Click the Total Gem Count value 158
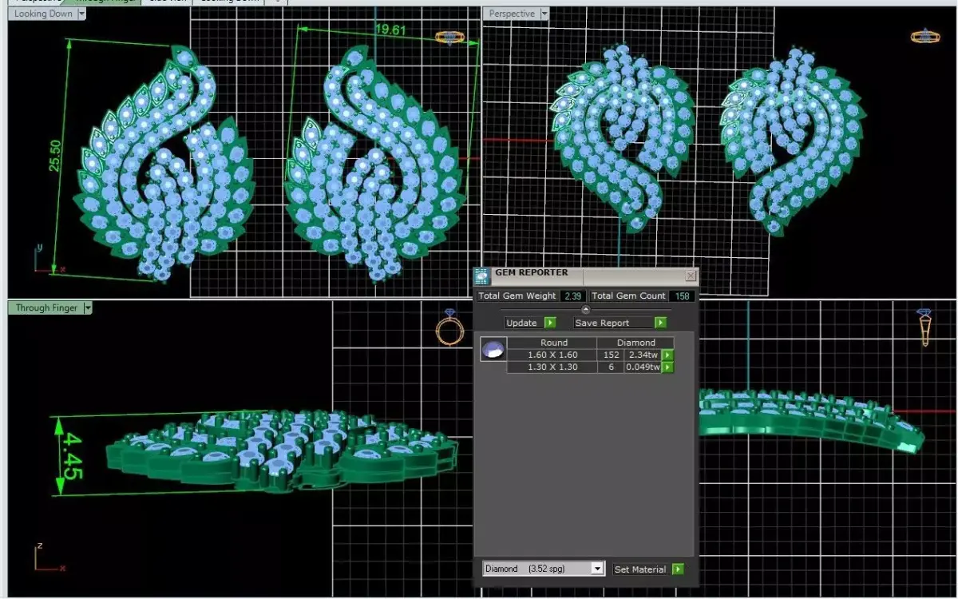 point(683,296)
